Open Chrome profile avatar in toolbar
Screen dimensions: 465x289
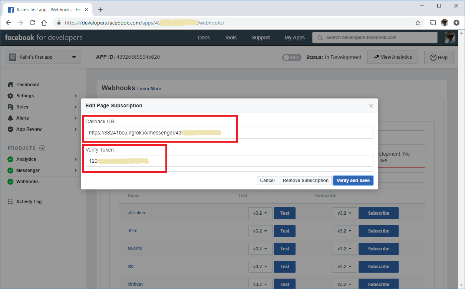click(445, 23)
